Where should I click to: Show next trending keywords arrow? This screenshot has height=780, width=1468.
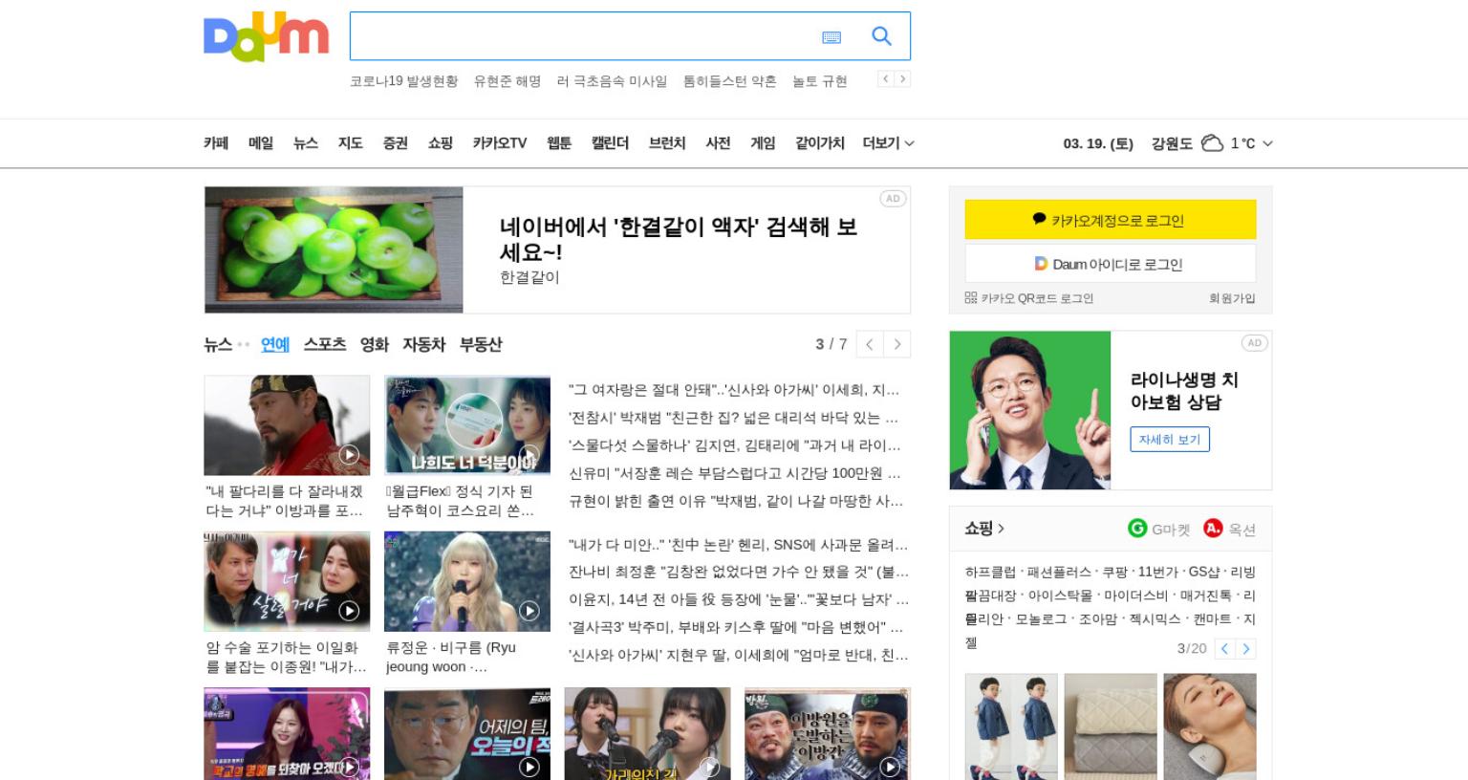[x=902, y=79]
